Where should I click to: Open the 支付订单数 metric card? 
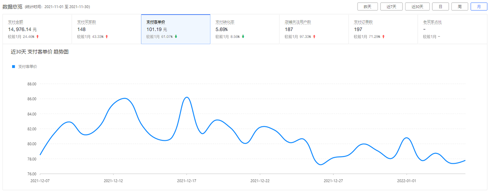pos(383,29)
